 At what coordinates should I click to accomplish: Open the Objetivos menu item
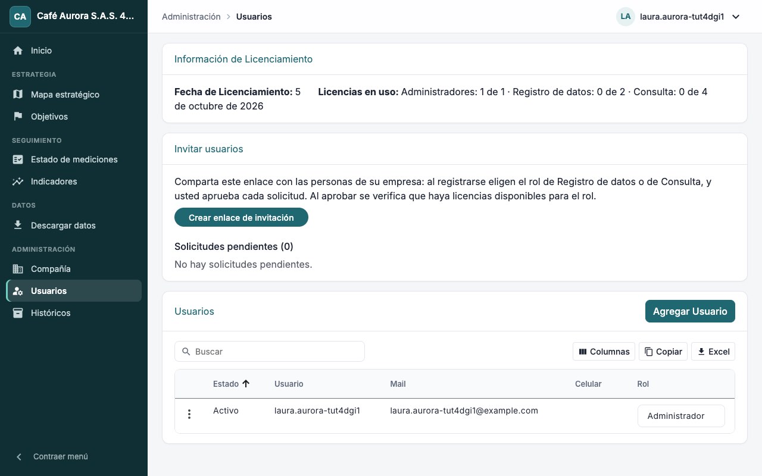(x=74, y=117)
